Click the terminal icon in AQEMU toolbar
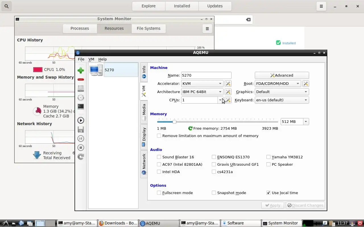364x227 pixels. click(x=81, y=107)
